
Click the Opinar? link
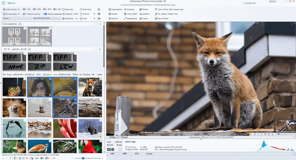pyautogui.click(x=273, y=1)
